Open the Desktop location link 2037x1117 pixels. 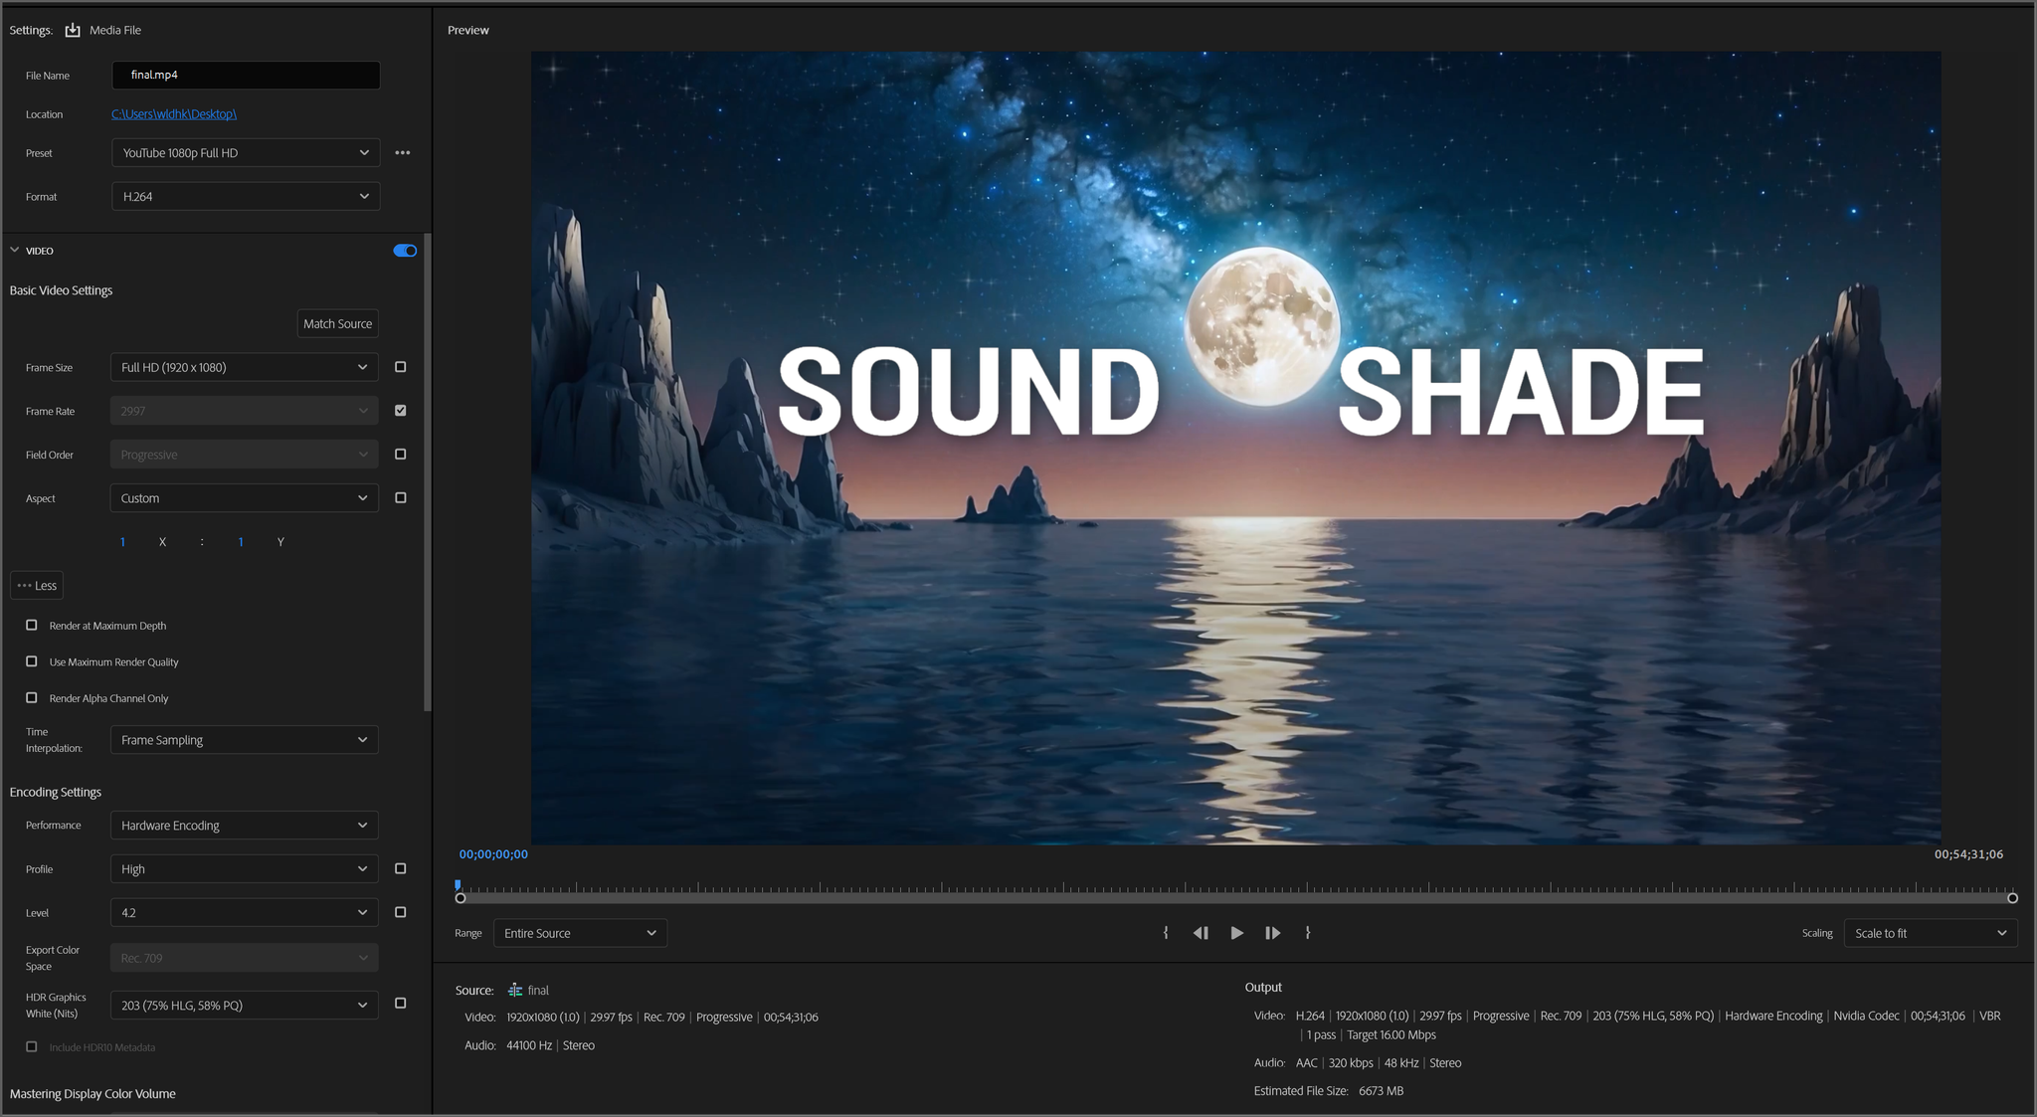[x=174, y=114]
